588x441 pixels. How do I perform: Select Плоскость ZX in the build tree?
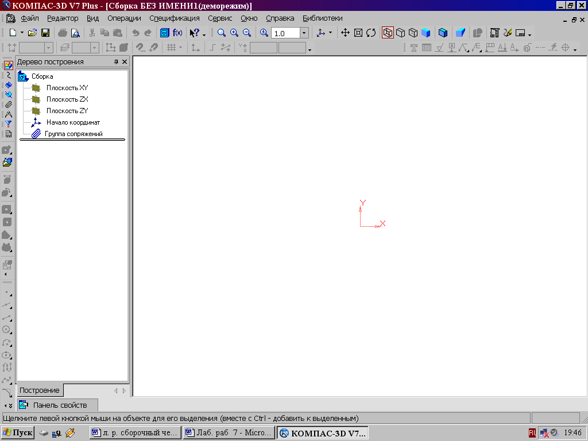(x=67, y=99)
